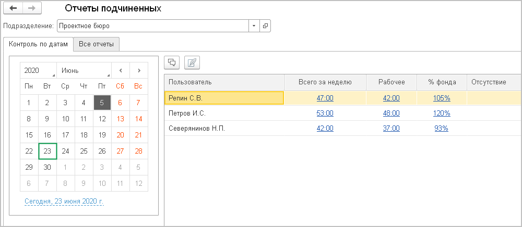Open the year 2020 selector

pyautogui.click(x=38, y=70)
